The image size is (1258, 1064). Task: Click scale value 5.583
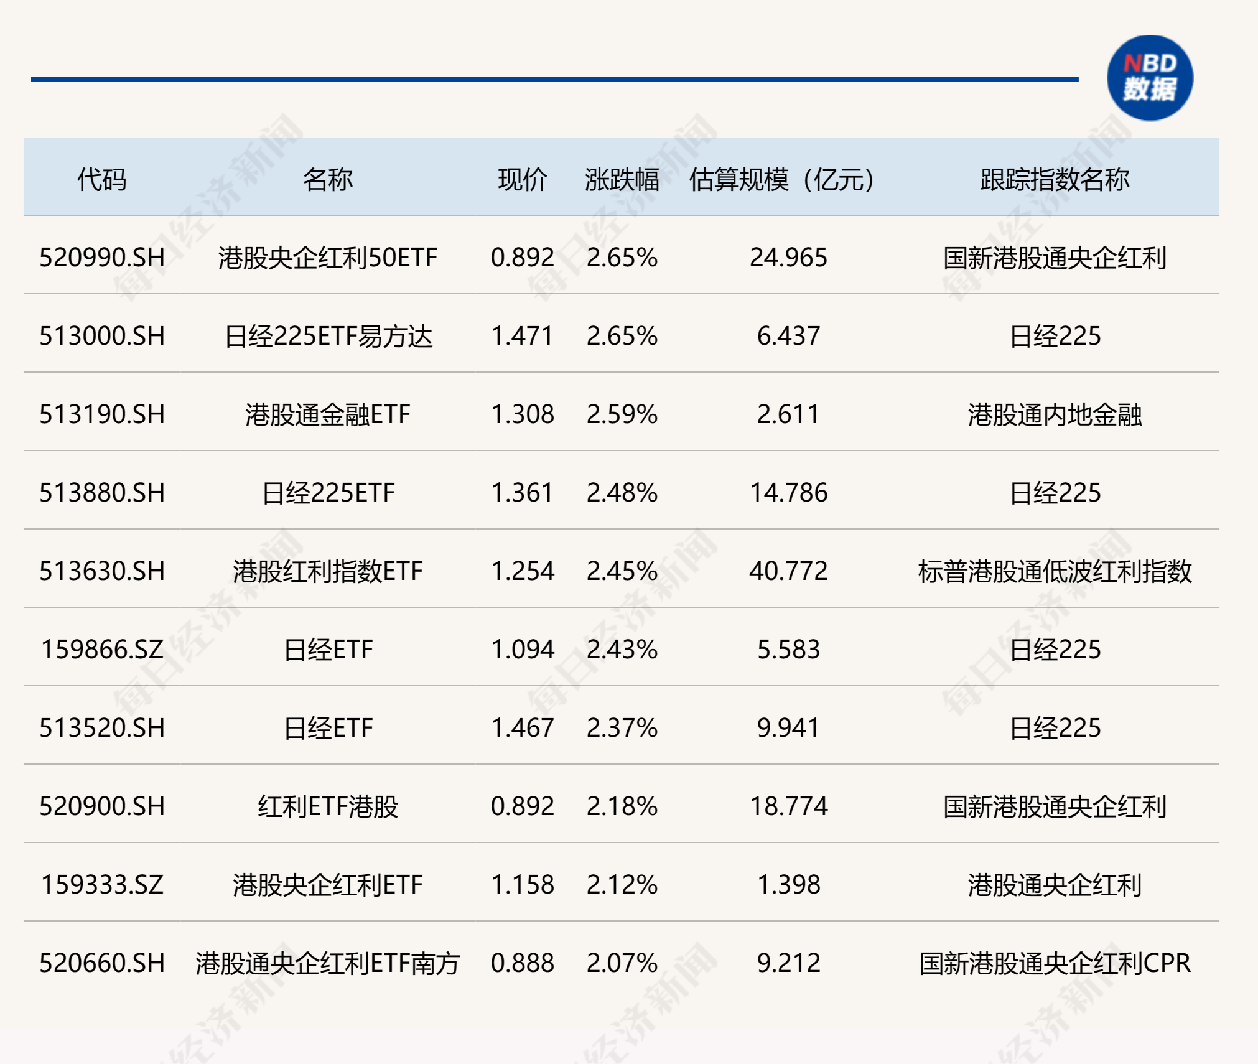click(x=788, y=649)
